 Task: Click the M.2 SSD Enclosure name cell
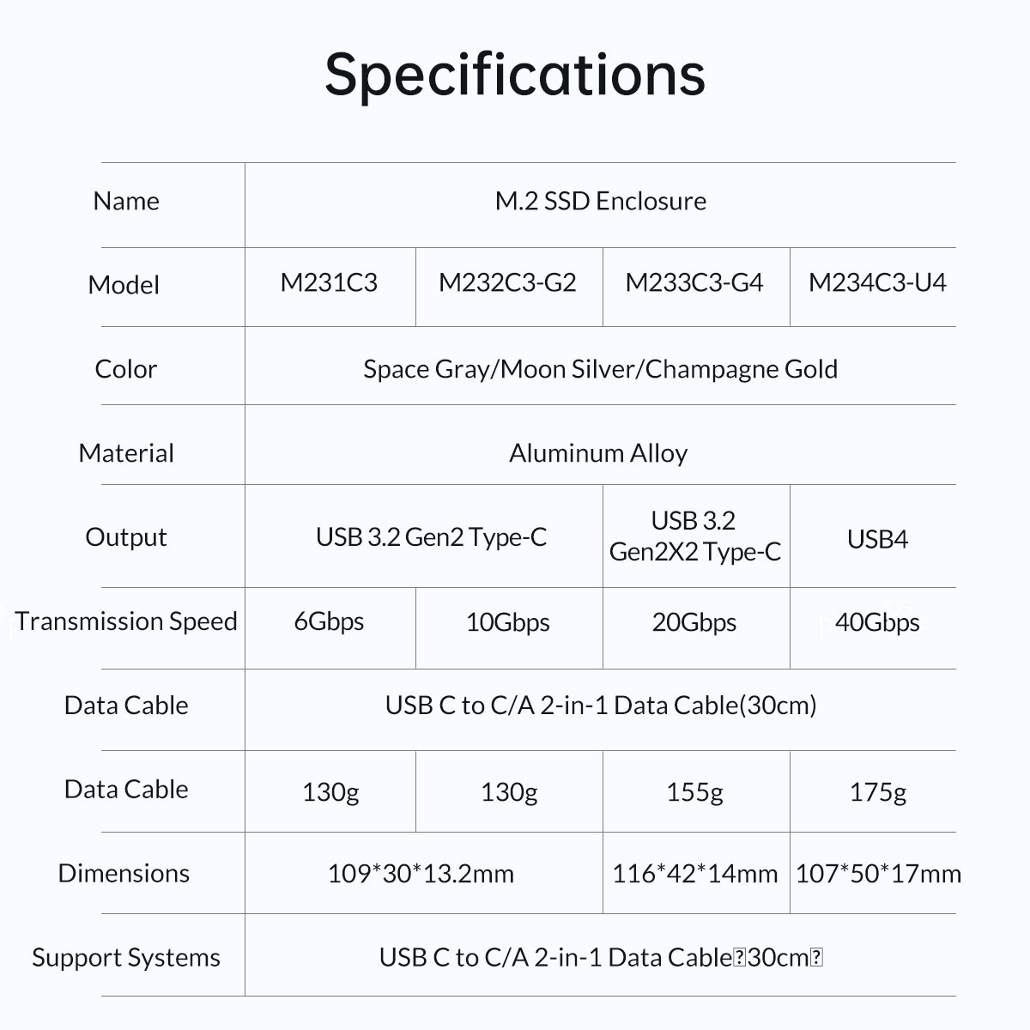[601, 201]
